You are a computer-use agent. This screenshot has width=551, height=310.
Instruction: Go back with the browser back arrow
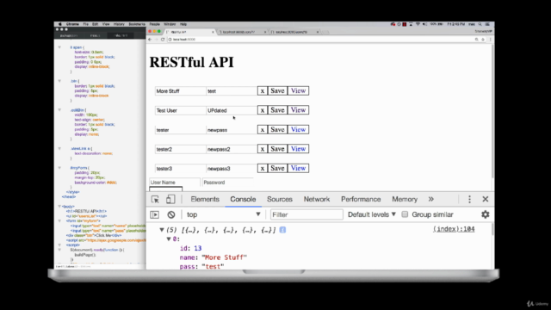tap(150, 40)
